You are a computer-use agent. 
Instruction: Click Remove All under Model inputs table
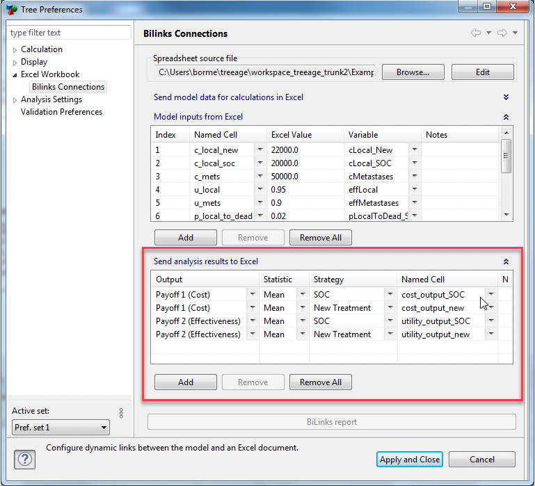click(321, 237)
